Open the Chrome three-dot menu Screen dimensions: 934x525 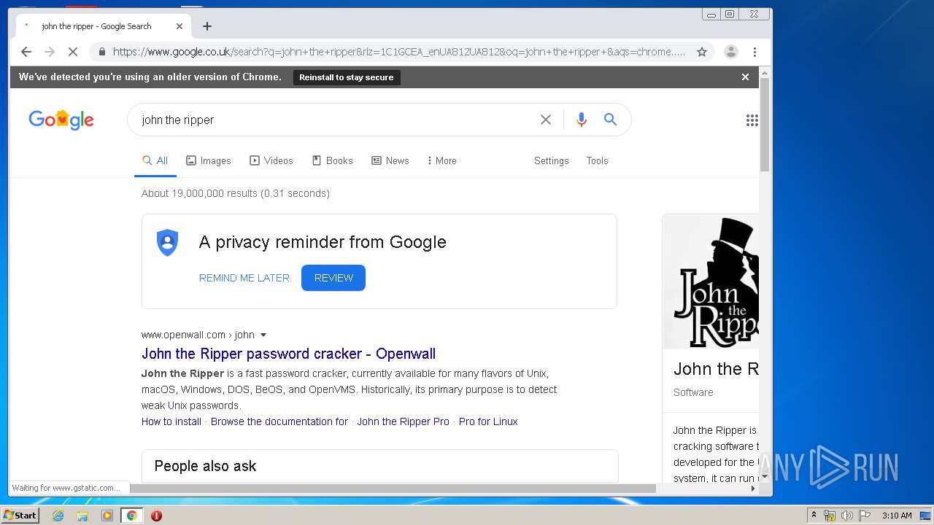click(754, 52)
